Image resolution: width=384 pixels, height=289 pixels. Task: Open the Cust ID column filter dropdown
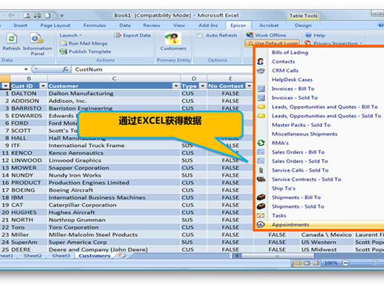click(43, 86)
